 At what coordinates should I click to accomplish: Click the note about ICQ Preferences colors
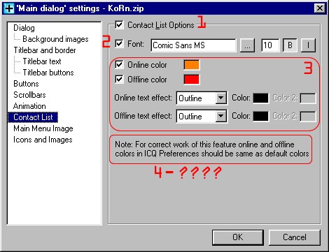click(x=211, y=149)
